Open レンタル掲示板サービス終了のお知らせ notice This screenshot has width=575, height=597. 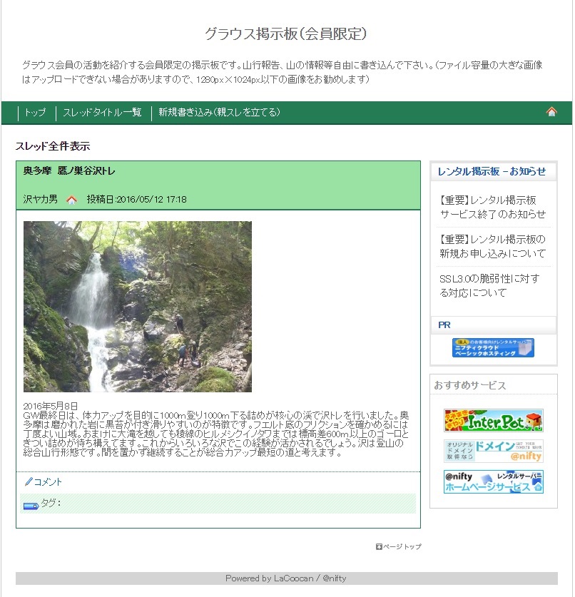(x=493, y=207)
